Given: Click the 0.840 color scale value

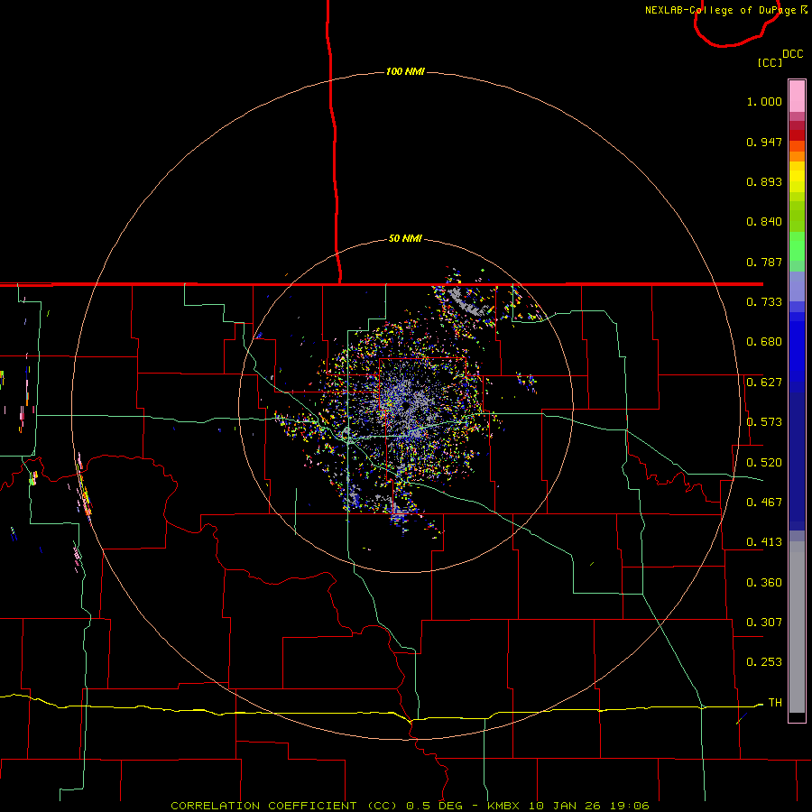Looking at the screenshot, I should click(x=764, y=222).
